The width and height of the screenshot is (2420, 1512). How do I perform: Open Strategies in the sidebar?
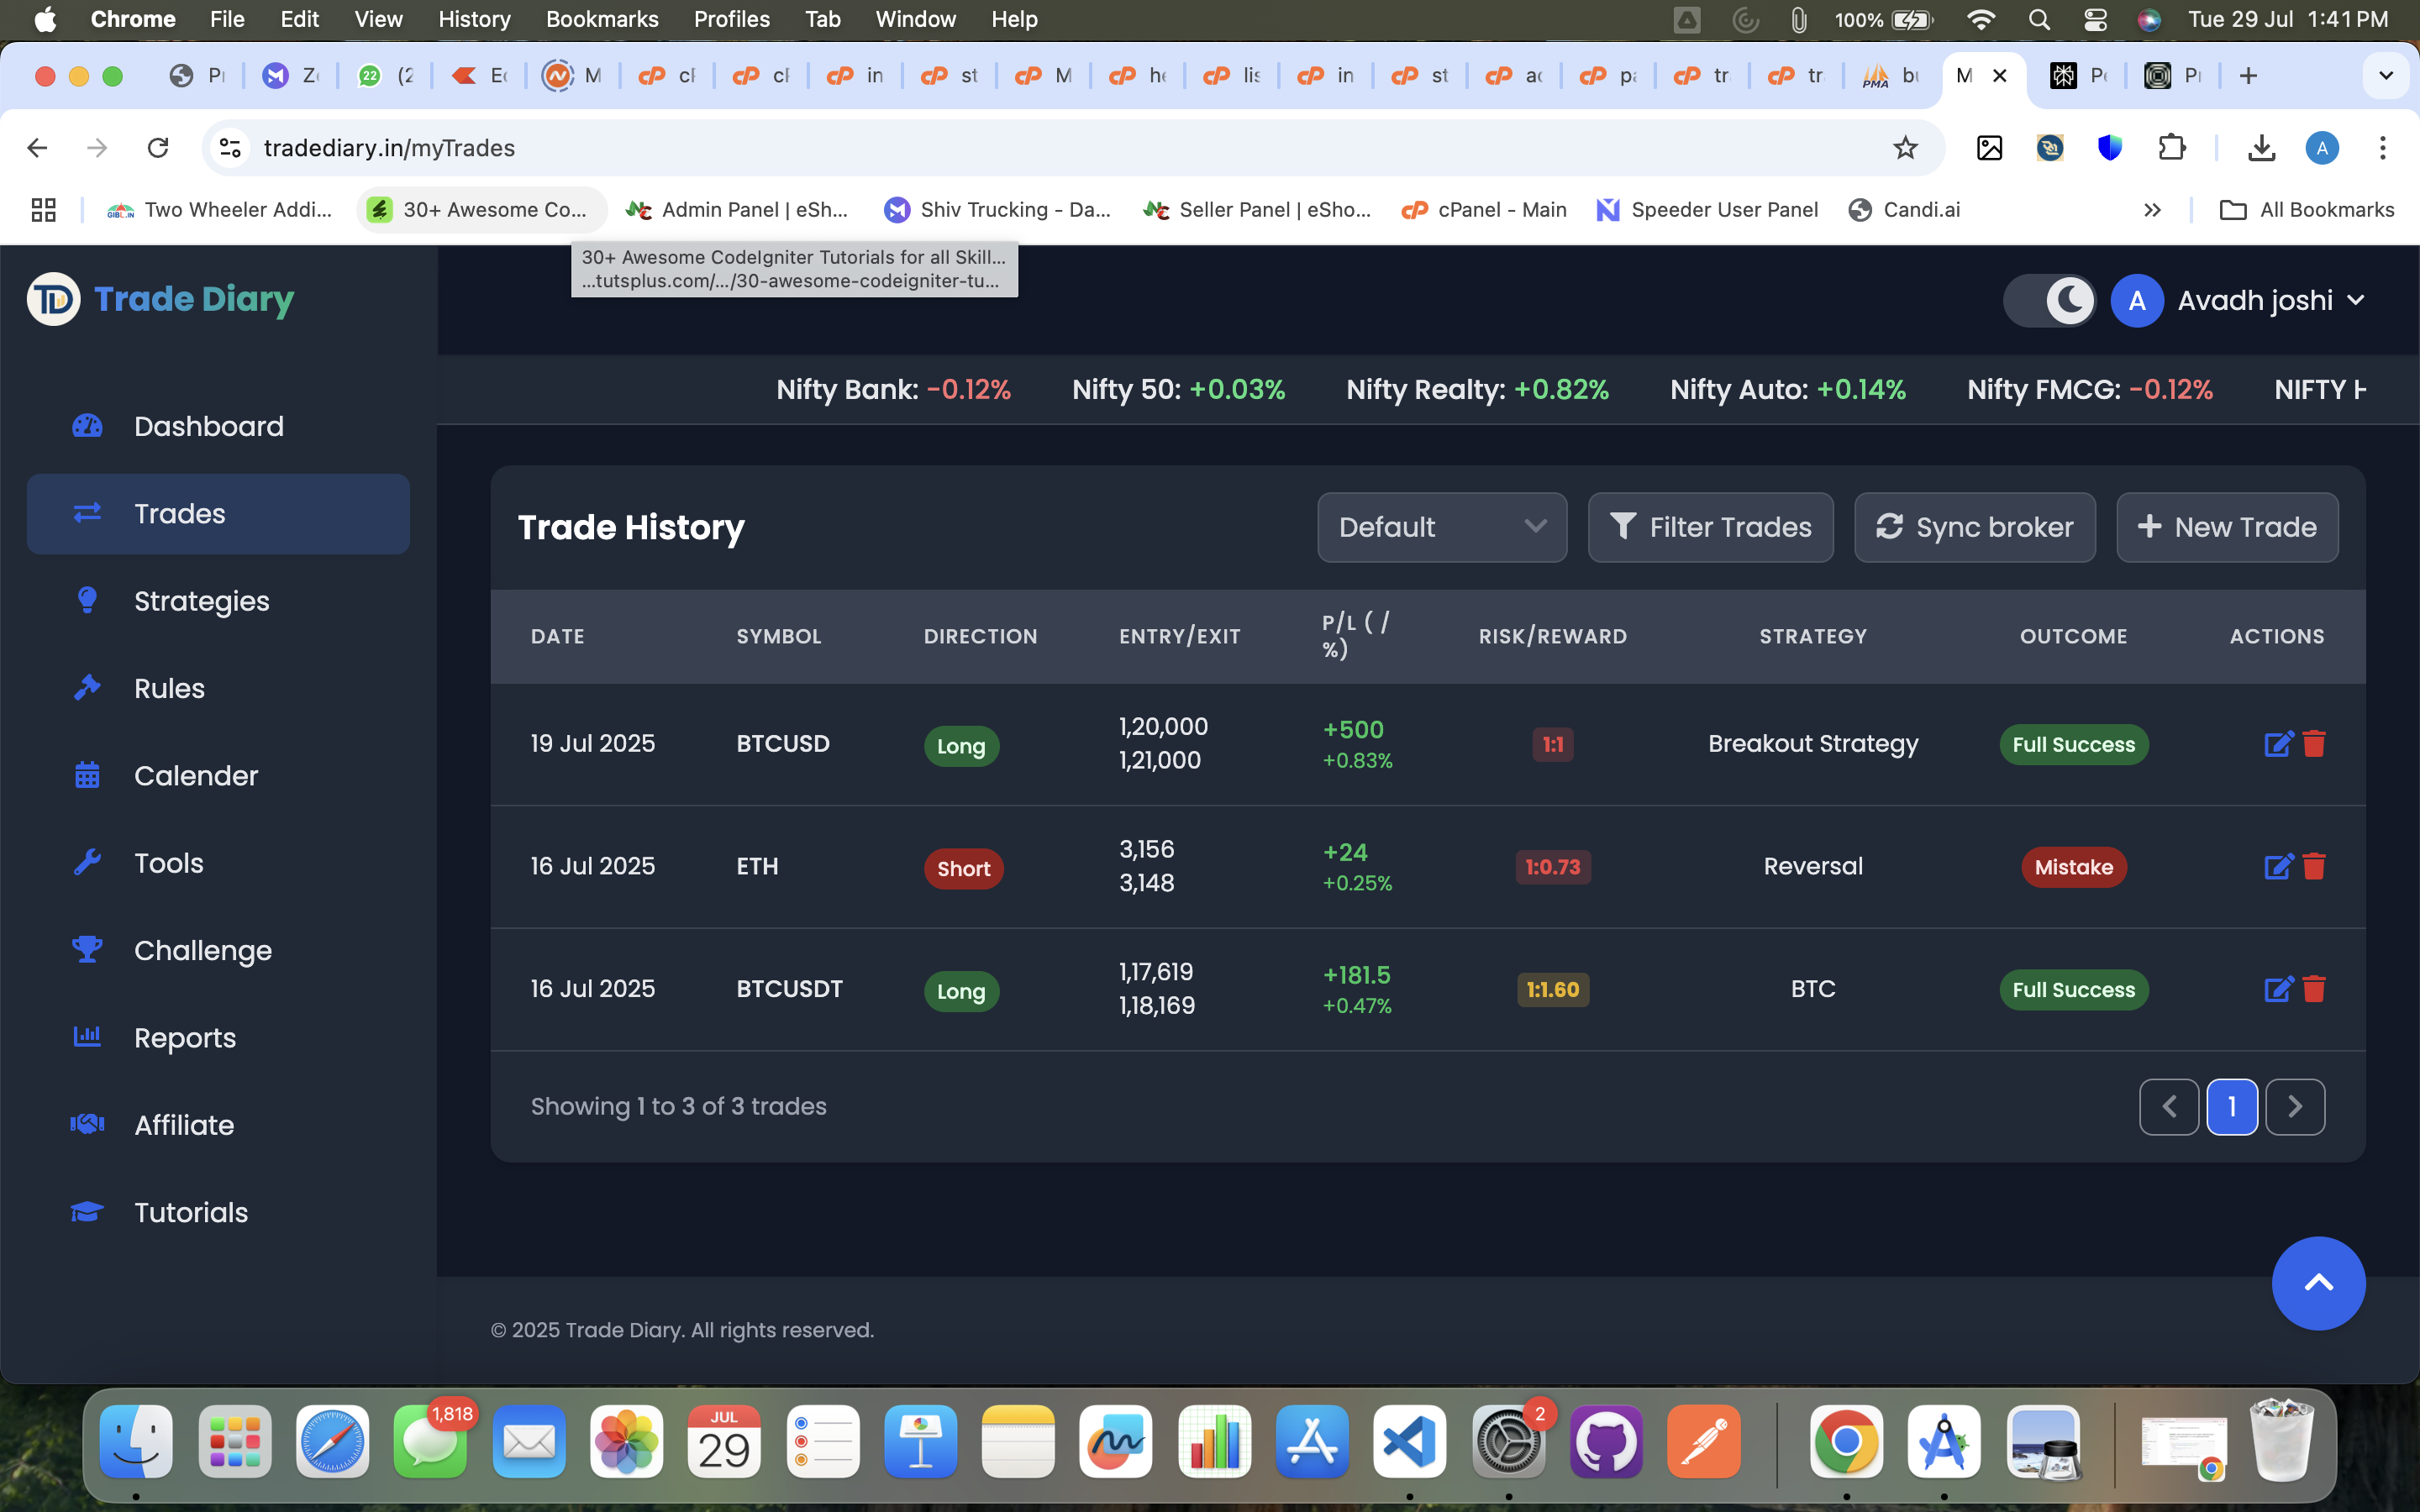[201, 601]
